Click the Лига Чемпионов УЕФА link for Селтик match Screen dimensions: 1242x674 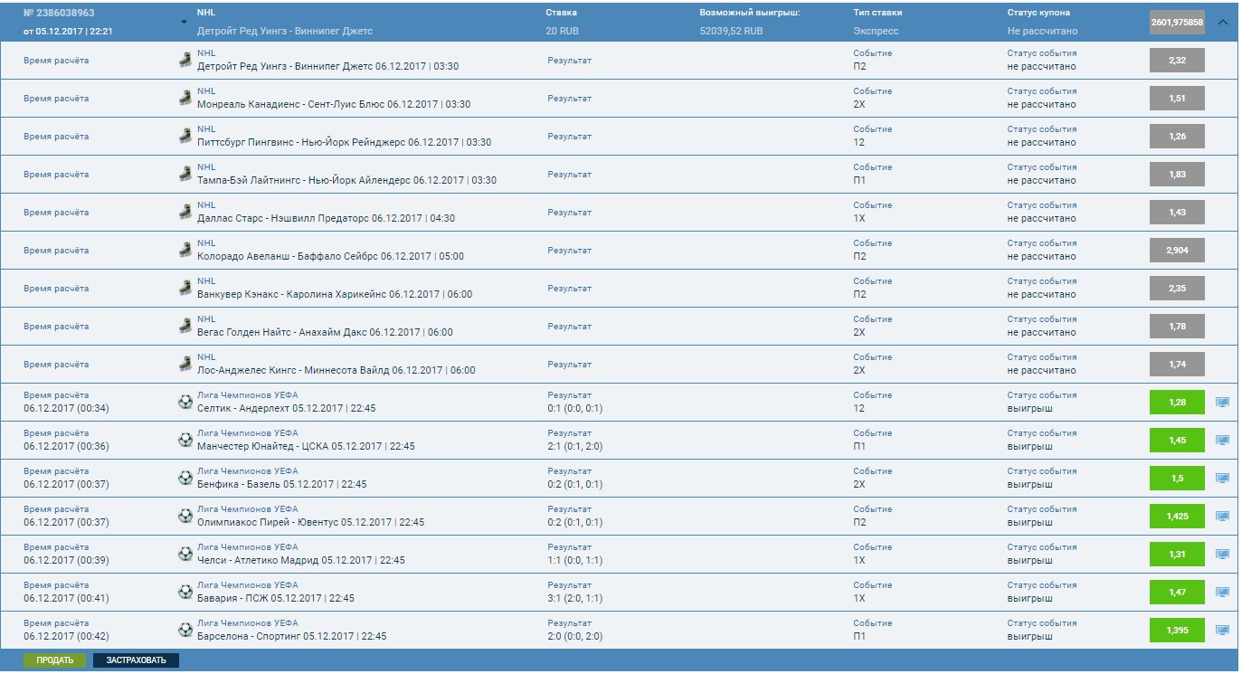point(251,395)
